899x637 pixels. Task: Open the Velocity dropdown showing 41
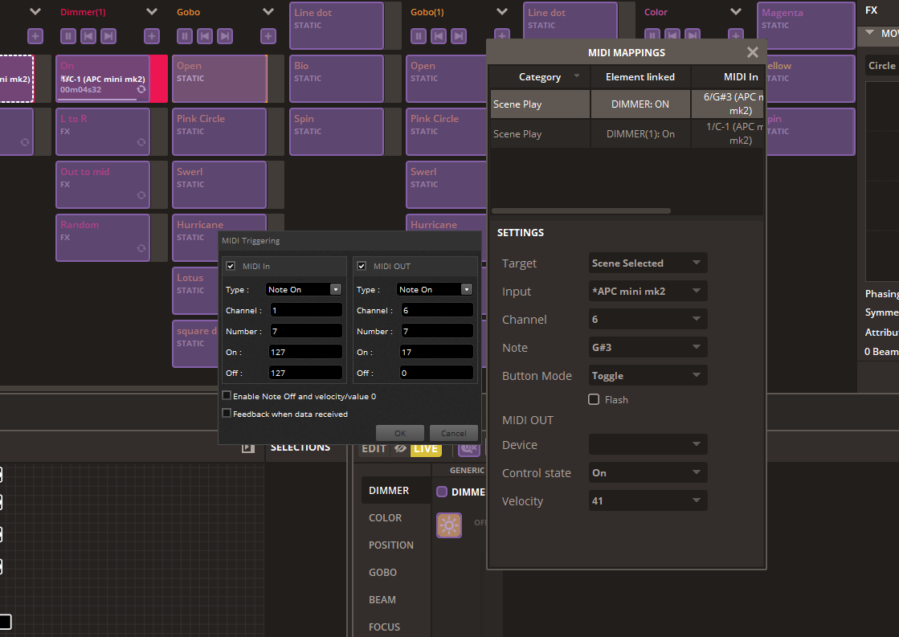click(648, 500)
